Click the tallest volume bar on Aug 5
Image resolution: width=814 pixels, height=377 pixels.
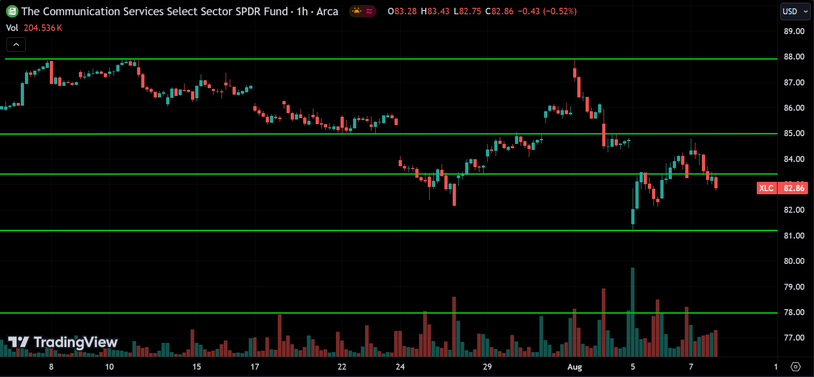tap(633, 312)
